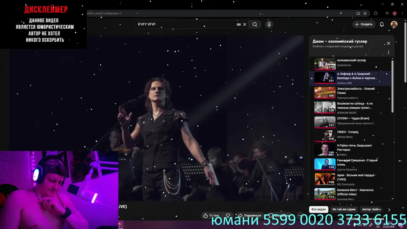Click the СПЛИН video thumbnail 2:27
Image resolution: width=407 pixels, height=229 pixels.
pos(325,122)
